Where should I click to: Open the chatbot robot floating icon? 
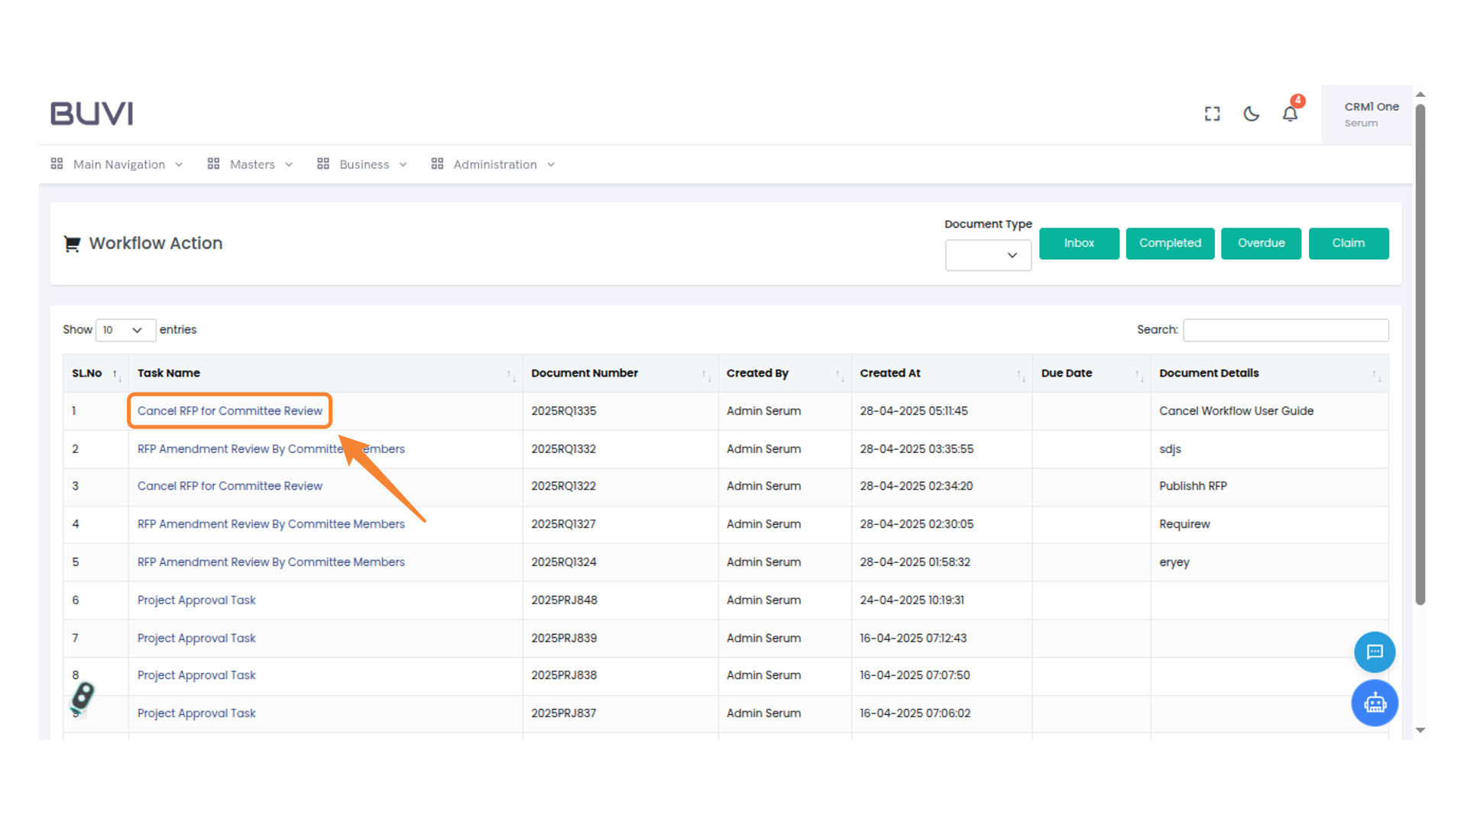[x=1375, y=703]
